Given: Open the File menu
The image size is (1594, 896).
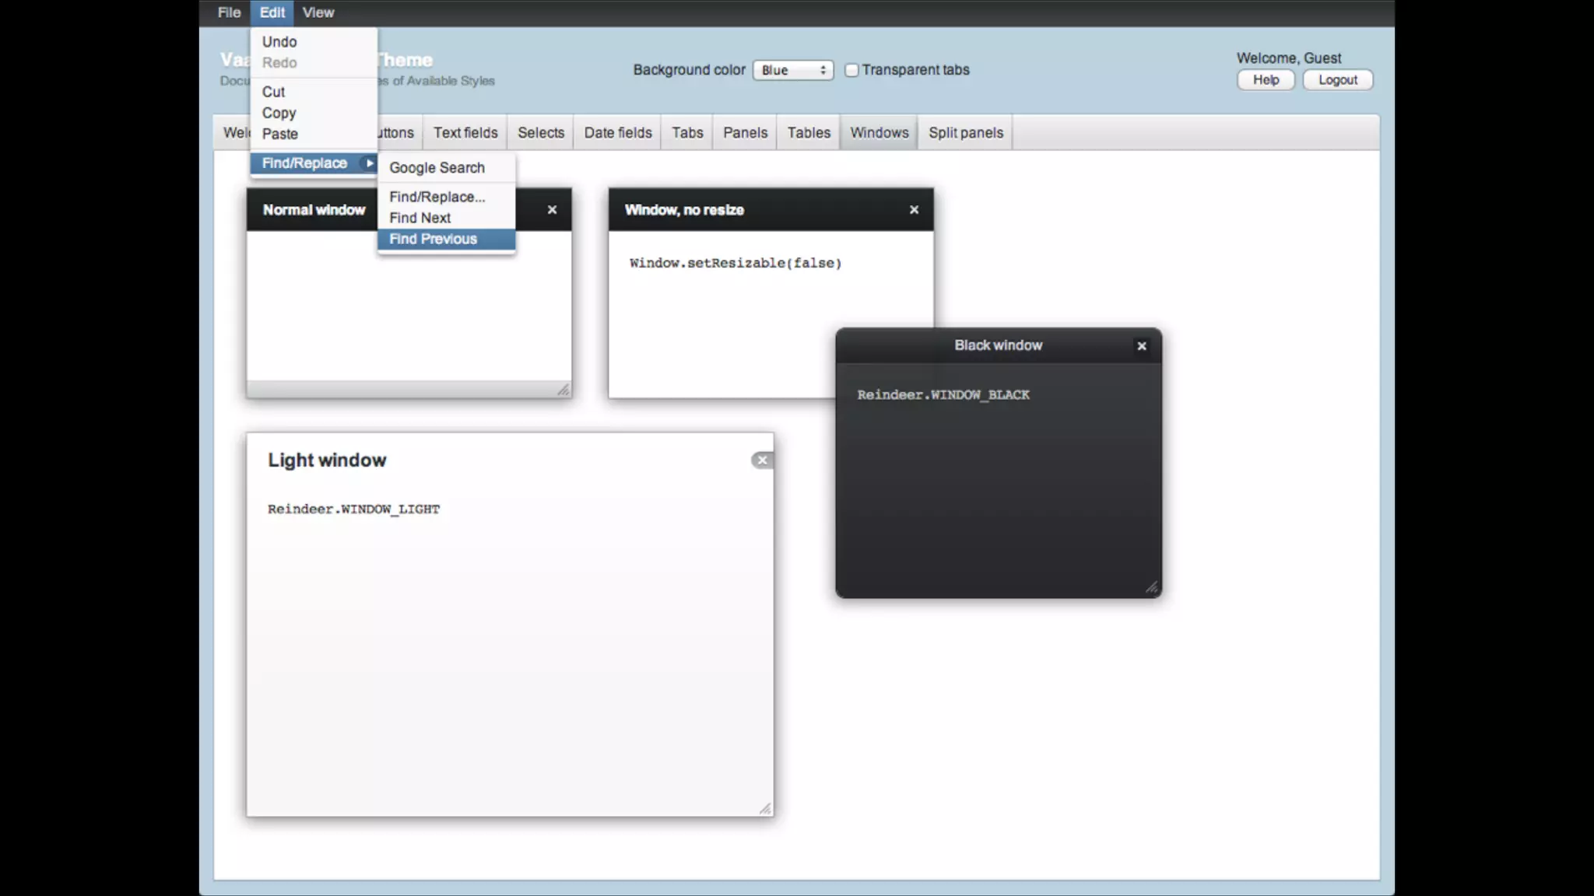Looking at the screenshot, I should point(229,12).
